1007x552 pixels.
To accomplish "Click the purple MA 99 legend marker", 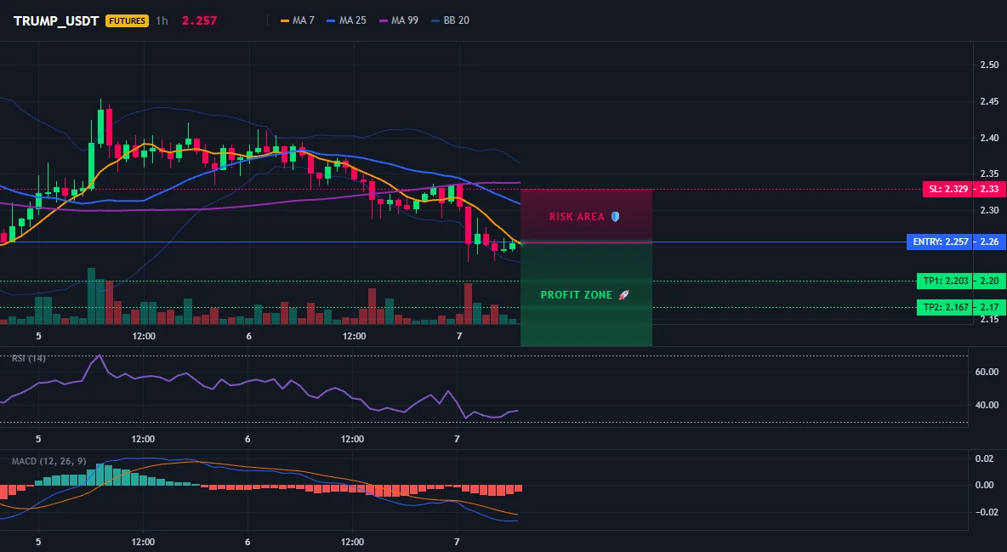I will coord(384,20).
